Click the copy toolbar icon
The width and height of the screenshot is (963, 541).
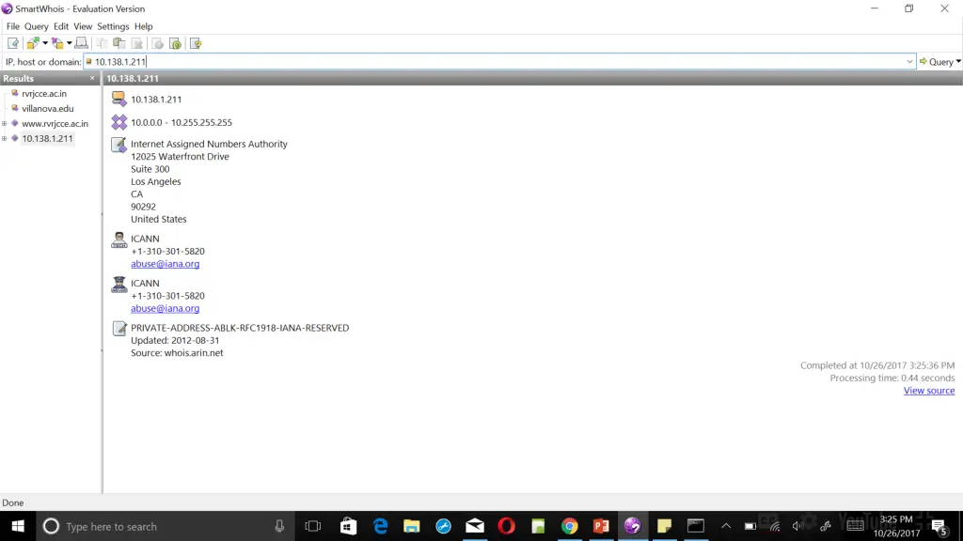pos(102,43)
